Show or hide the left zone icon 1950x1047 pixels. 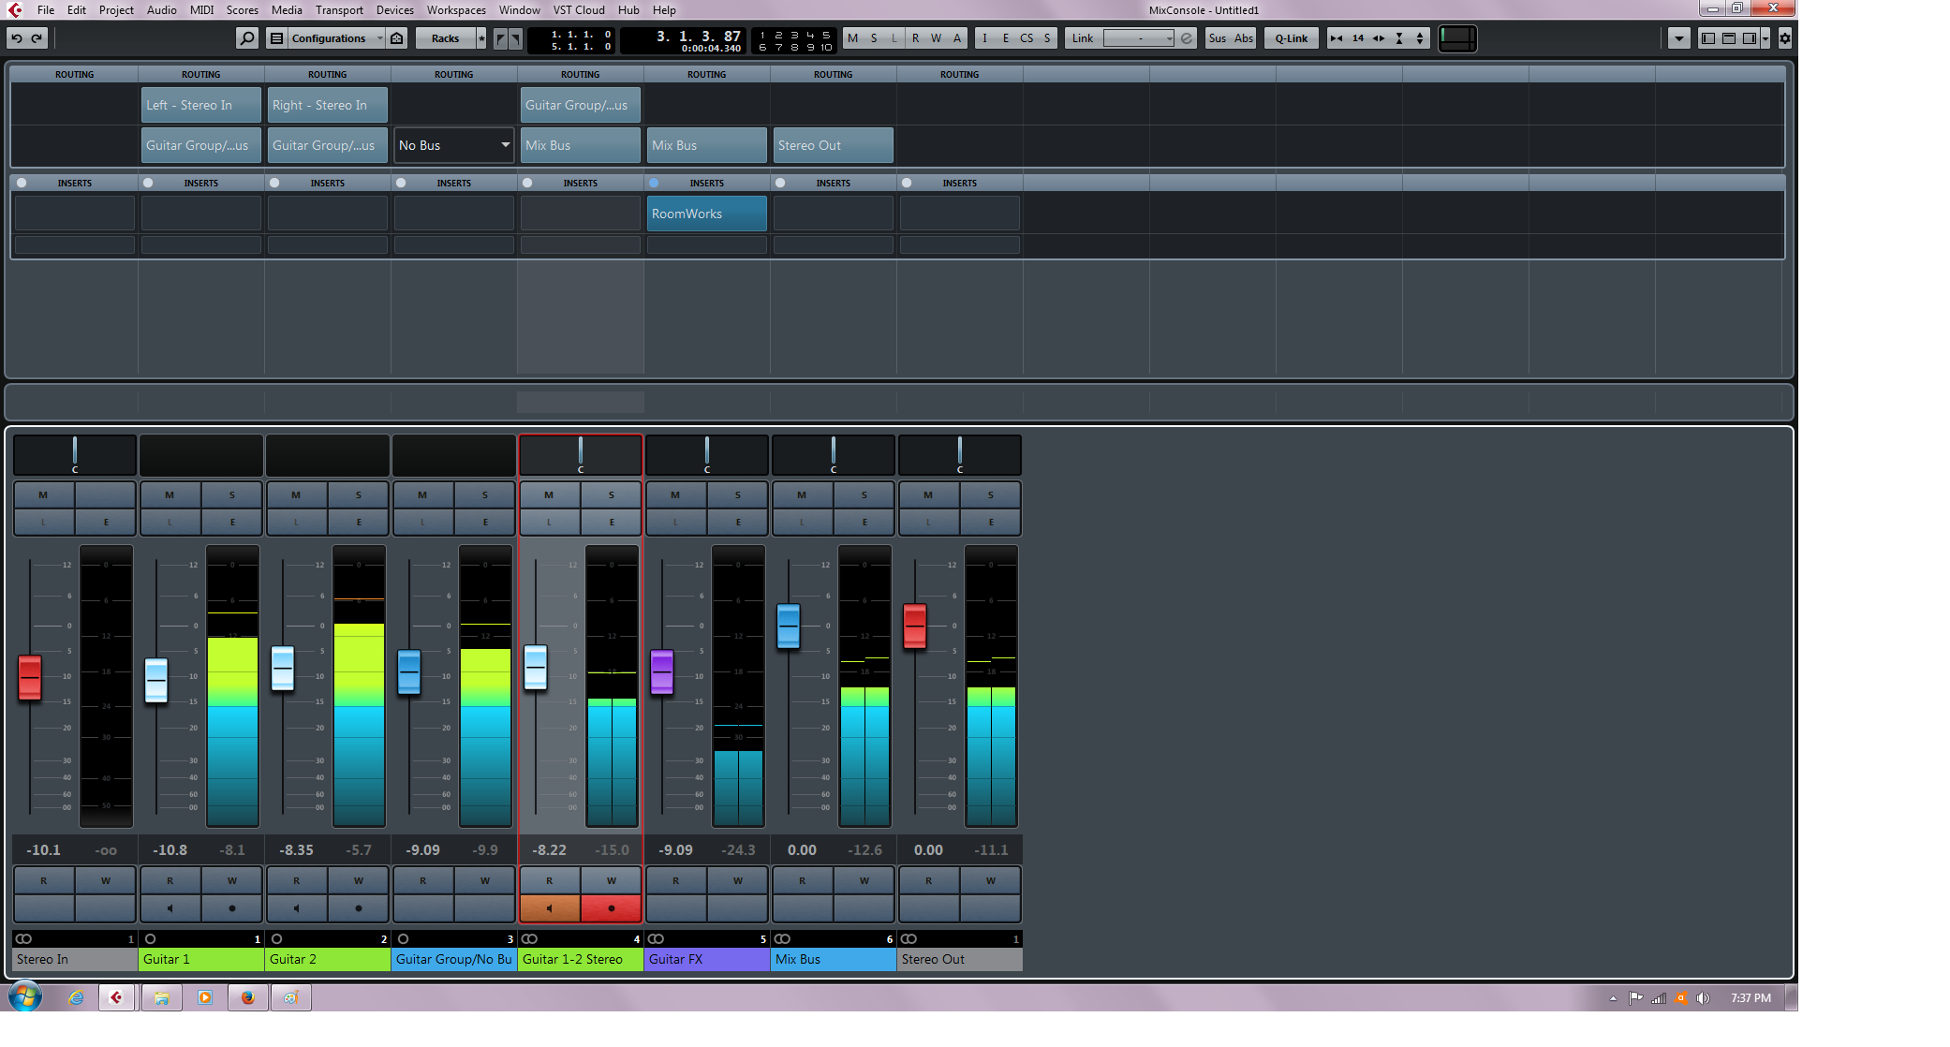(1708, 38)
